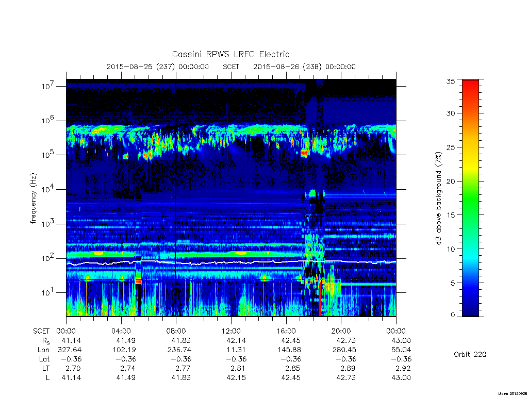This screenshot has width=528, height=396.
Task: Click the Rs value 43.00
Action: coord(401,340)
